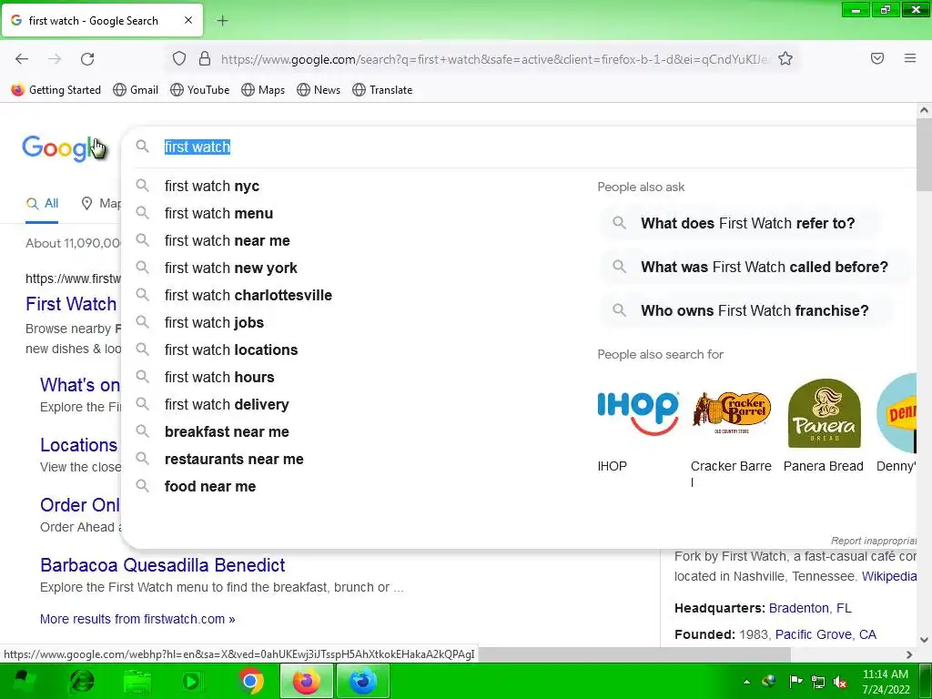Open File Explorer folder on taskbar
Viewport: 932px width, 699px height.
click(138, 681)
